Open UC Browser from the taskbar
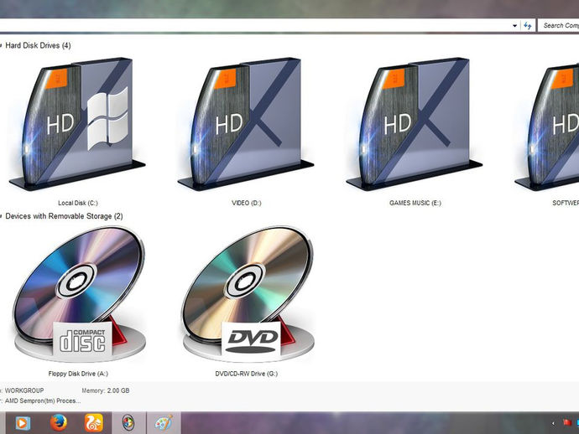The height and width of the screenshot is (434, 579). 94,423
